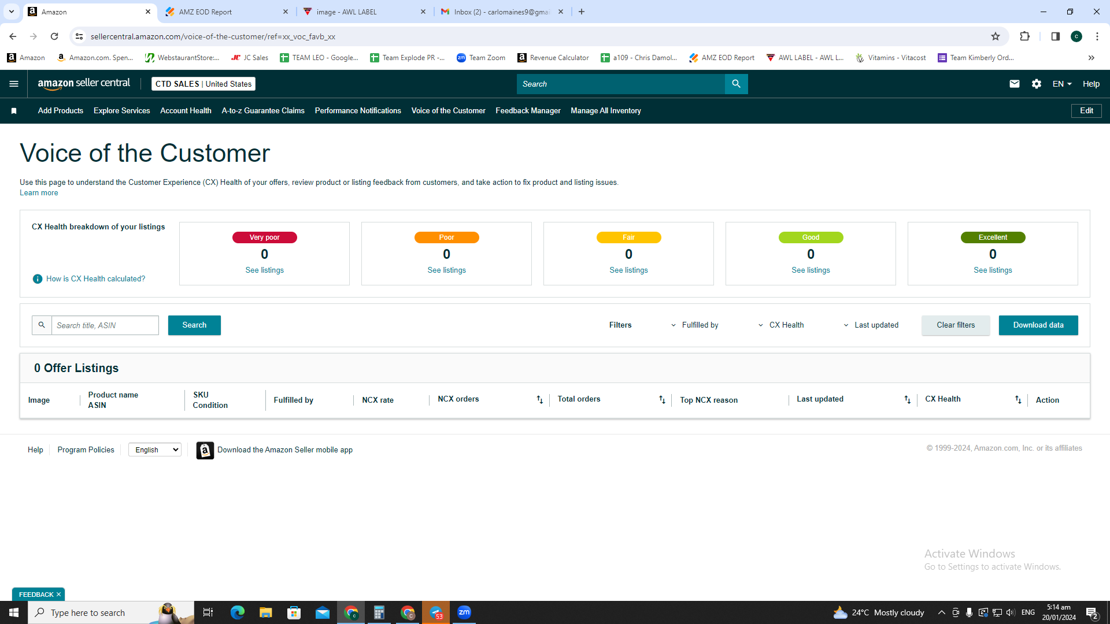
Task: Open Performance Notifications
Action: 358,111
